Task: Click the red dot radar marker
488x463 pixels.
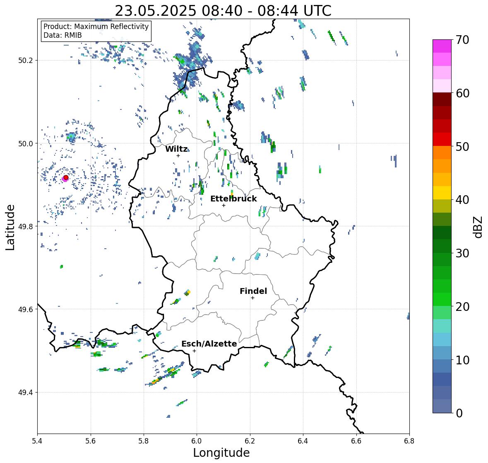Action: (66, 177)
